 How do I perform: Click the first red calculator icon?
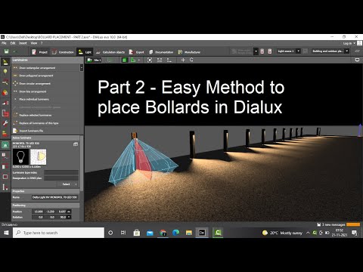coord(262,51)
